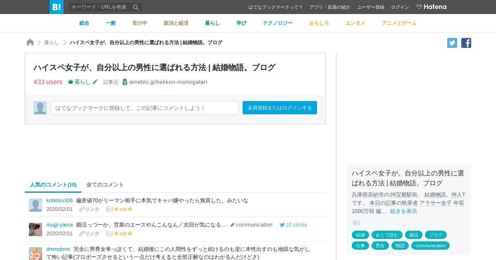Expand summary with 続きを表示
496x260 pixels.
point(403,211)
